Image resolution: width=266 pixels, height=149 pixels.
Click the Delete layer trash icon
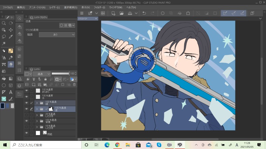pyautogui.click(x=74, y=85)
